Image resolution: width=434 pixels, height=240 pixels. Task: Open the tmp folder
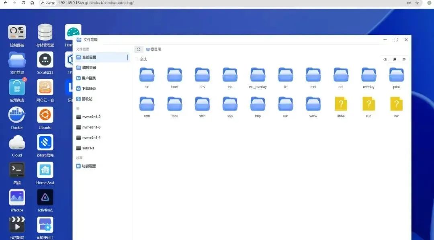pos(258,104)
